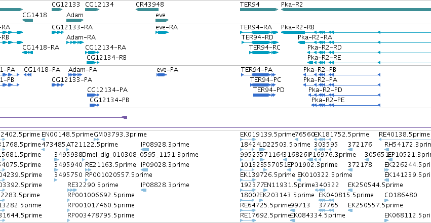Viewport: 431px width, 223px height.
Task: Select transcript Adam-RA
Action: coord(75,42)
